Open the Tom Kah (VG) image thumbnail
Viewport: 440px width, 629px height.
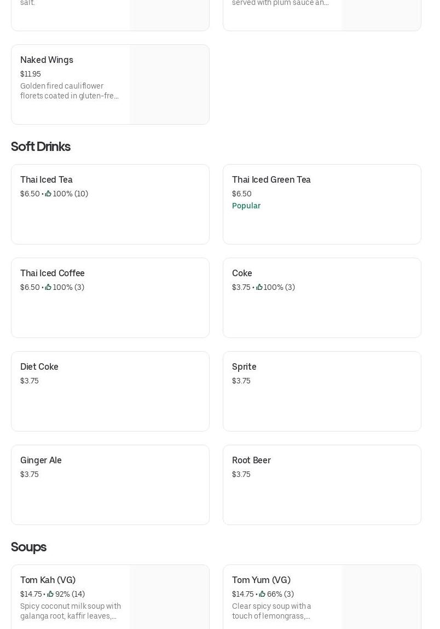(x=169, y=597)
